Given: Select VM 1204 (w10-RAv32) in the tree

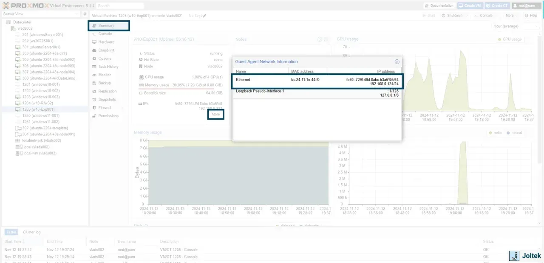Looking at the screenshot, I should 38,103.
